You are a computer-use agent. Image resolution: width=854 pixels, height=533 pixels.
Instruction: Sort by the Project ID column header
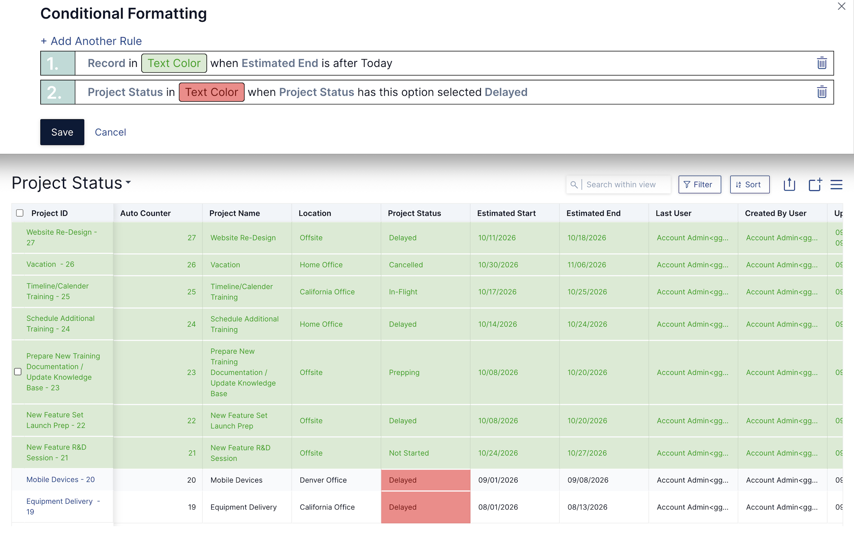(49, 213)
